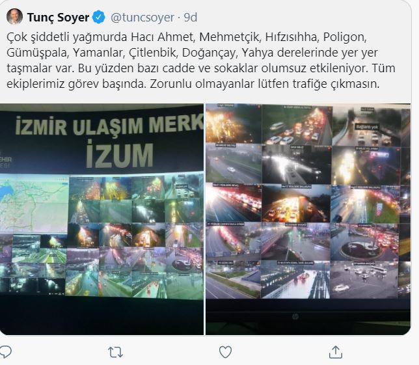Viewport: 419px width, 365px height.
Task: Click the reply speech bubble icon
Action: coord(5,351)
